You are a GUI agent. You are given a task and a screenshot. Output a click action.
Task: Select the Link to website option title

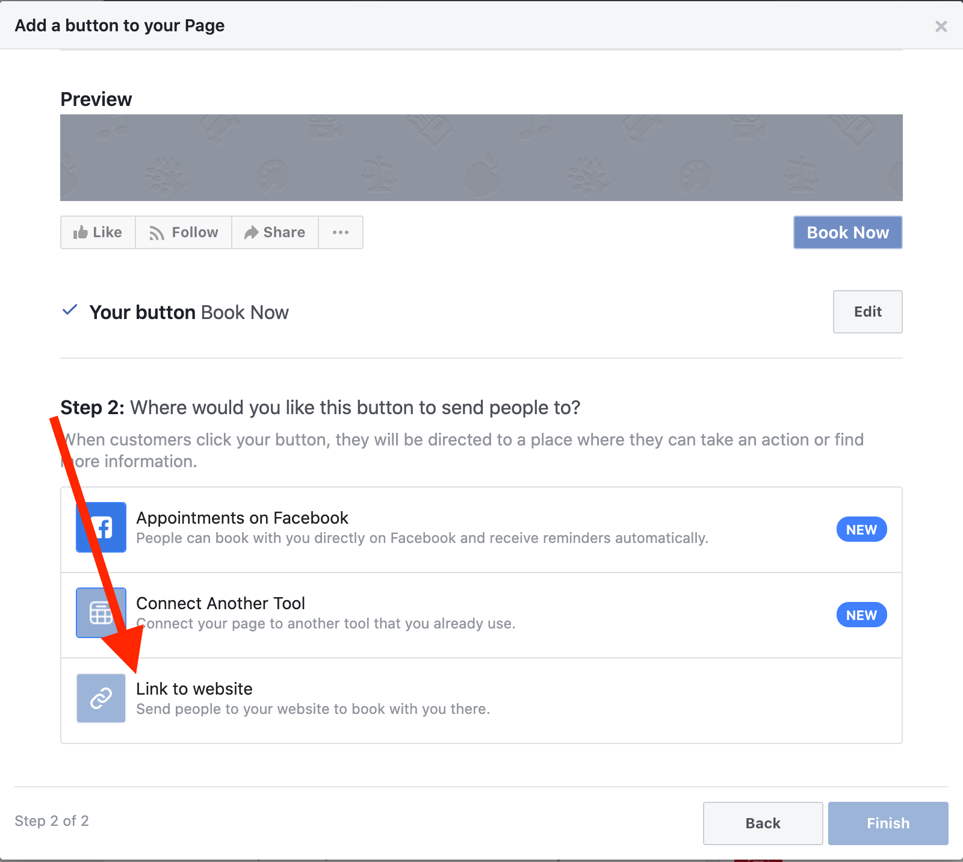click(194, 689)
